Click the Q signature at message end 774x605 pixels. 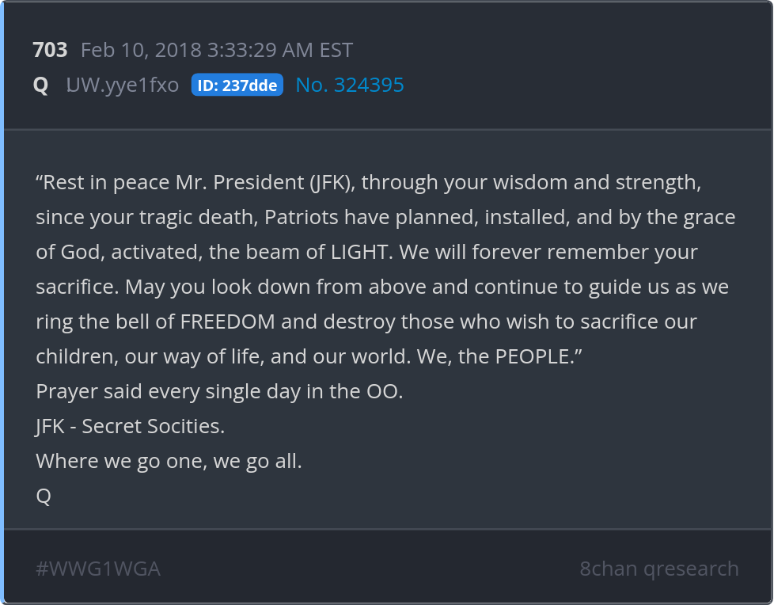click(44, 496)
